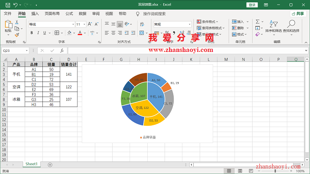Screen dimensions: 310x174
Task: Click the 登录 sign-in button
Action: pos(252,5)
